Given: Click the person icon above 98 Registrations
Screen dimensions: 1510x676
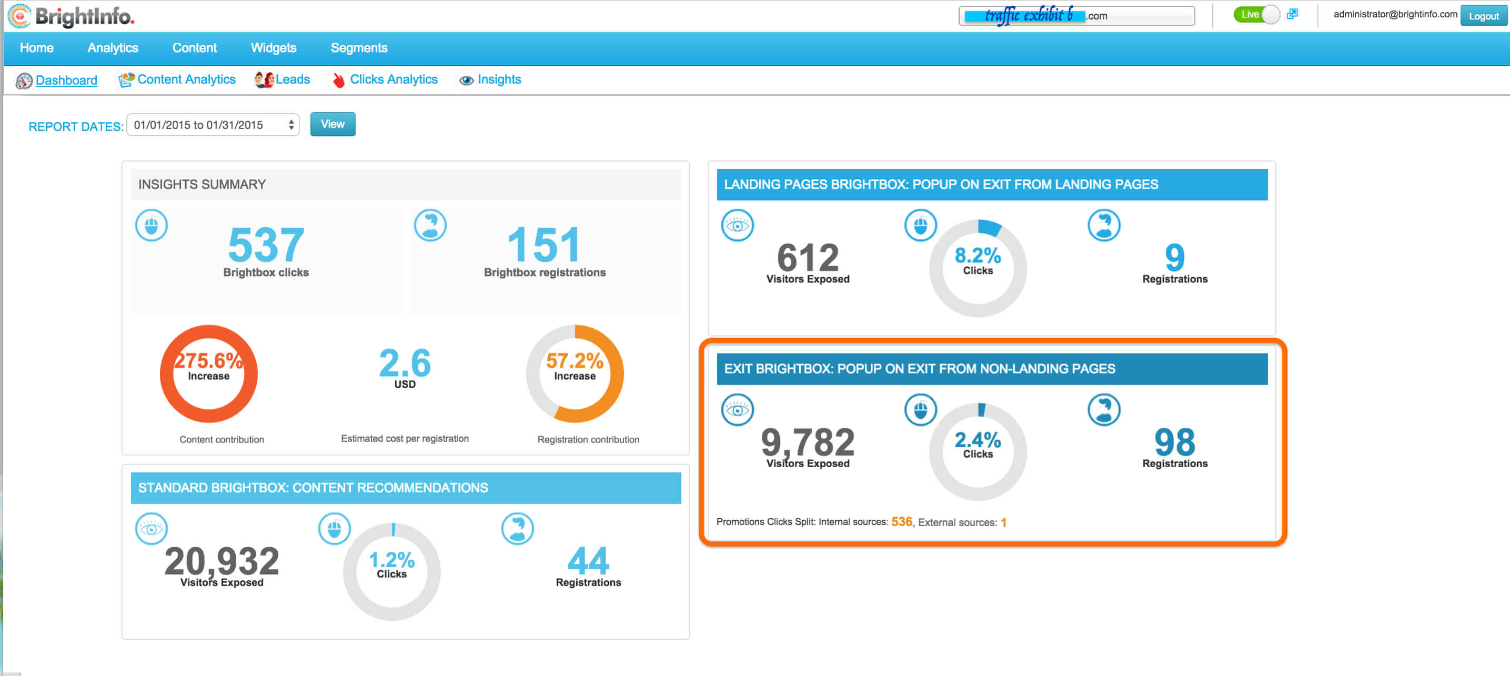Looking at the screenshot, I should pos(1104,410).
